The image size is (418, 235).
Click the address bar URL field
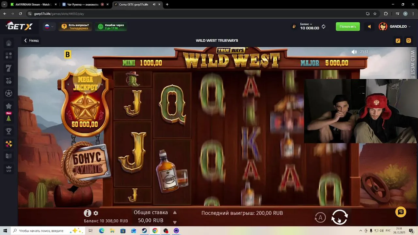click(196, 14)
